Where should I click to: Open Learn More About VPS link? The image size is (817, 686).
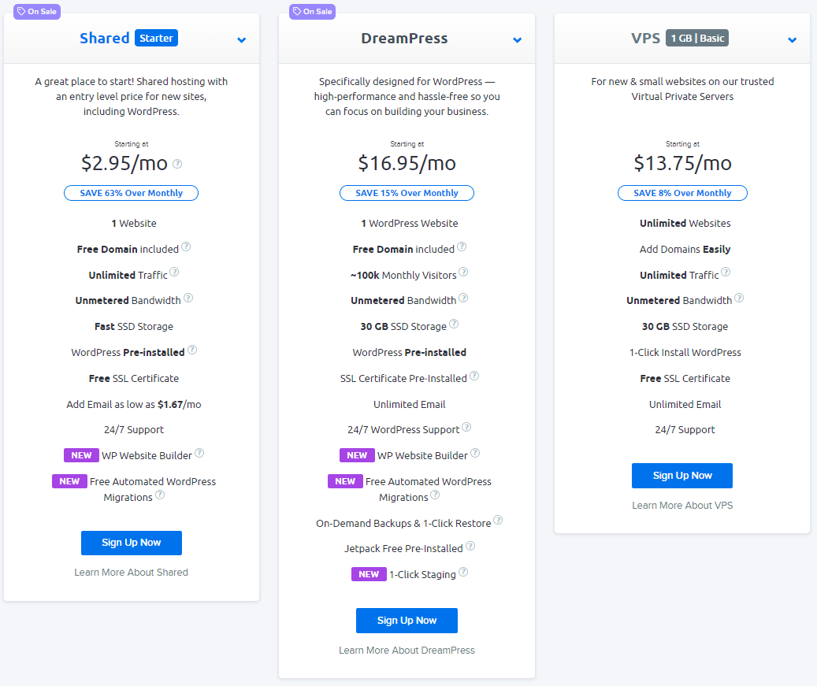(682, 506)
